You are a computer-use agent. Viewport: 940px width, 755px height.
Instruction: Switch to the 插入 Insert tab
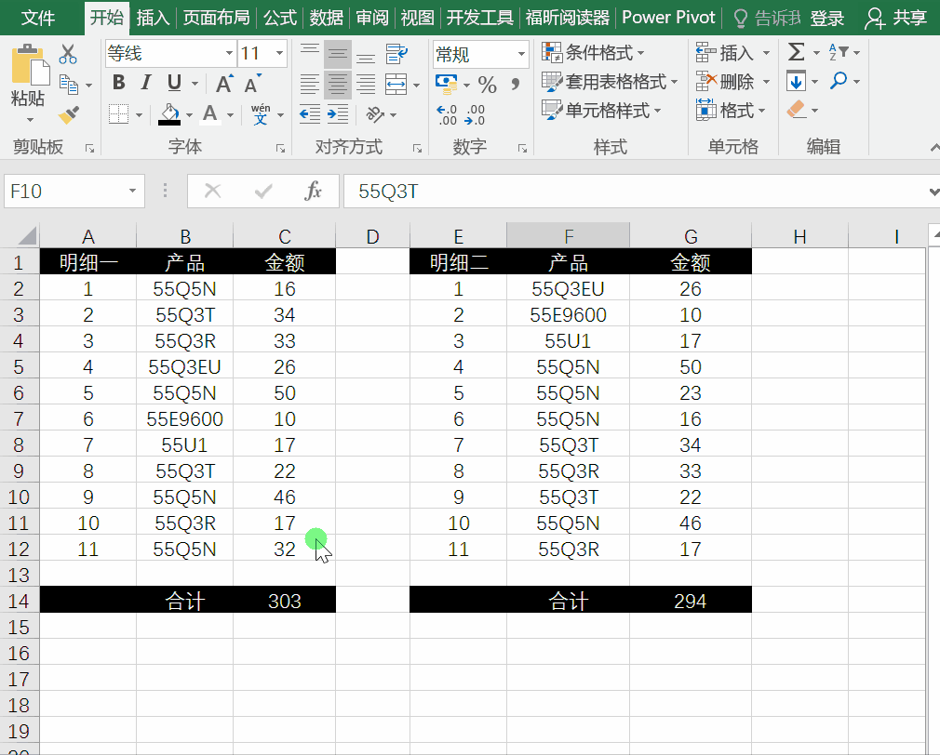(x=153, y=18)
